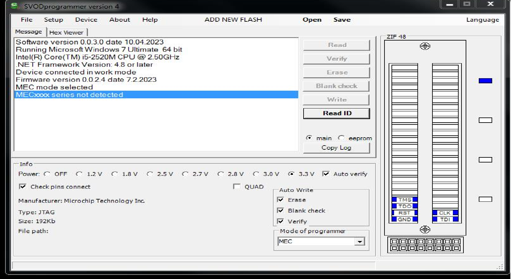Open the Help menu
Image resolution: width=512 pixels, height=279 pixels.
coord(150,20)
